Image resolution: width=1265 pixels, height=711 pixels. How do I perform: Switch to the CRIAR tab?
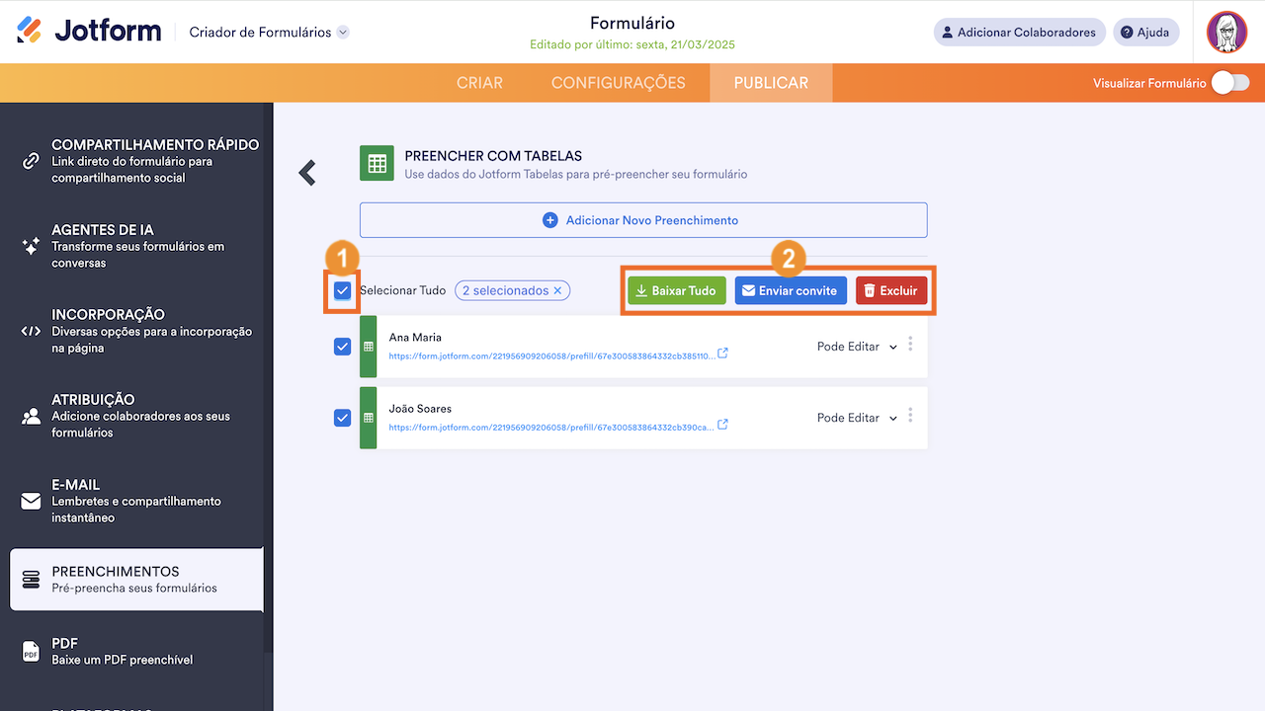coord(479,83)
